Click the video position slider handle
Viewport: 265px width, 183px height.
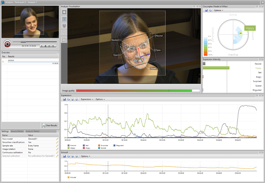coord(23,42)
